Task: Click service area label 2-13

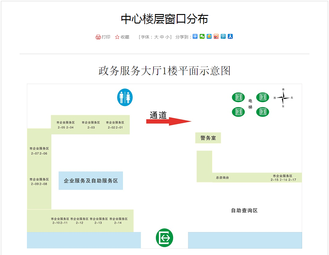Action: 99,221
